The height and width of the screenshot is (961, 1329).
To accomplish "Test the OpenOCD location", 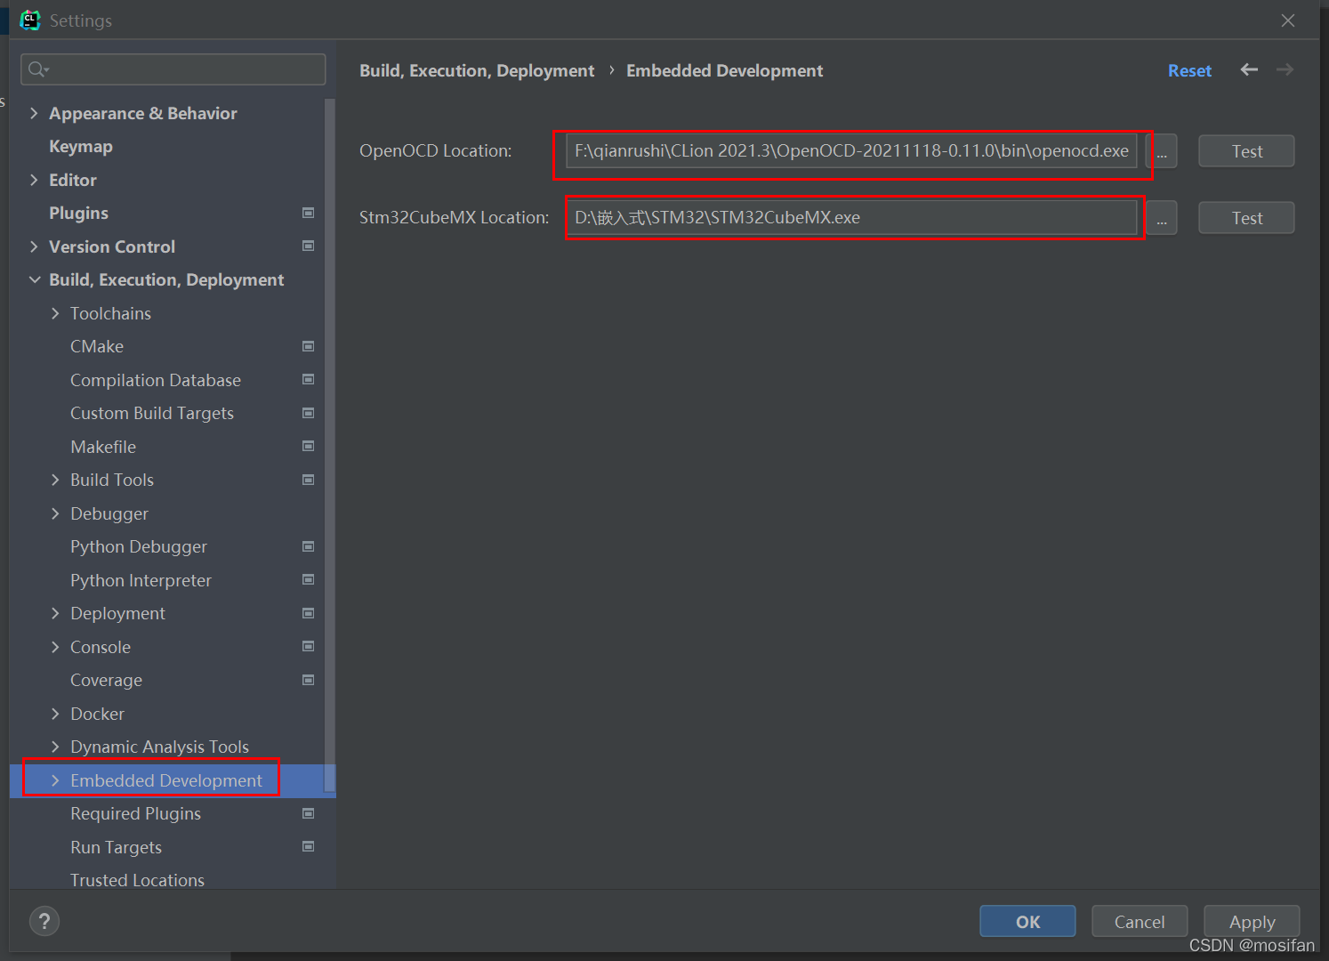I will (1246, 151).
